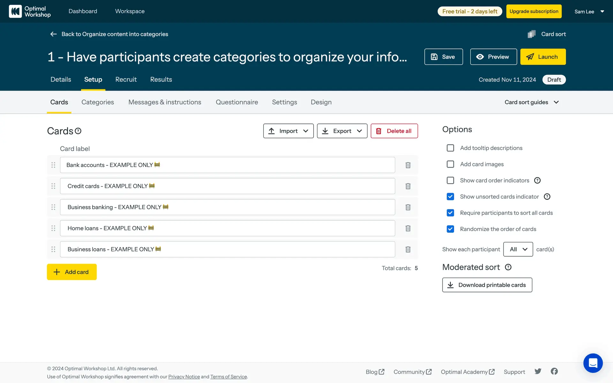The height and width of the screenshot is (383, 613).
Task: Open the Show each participant All dropdown
Action: [518, 249]
